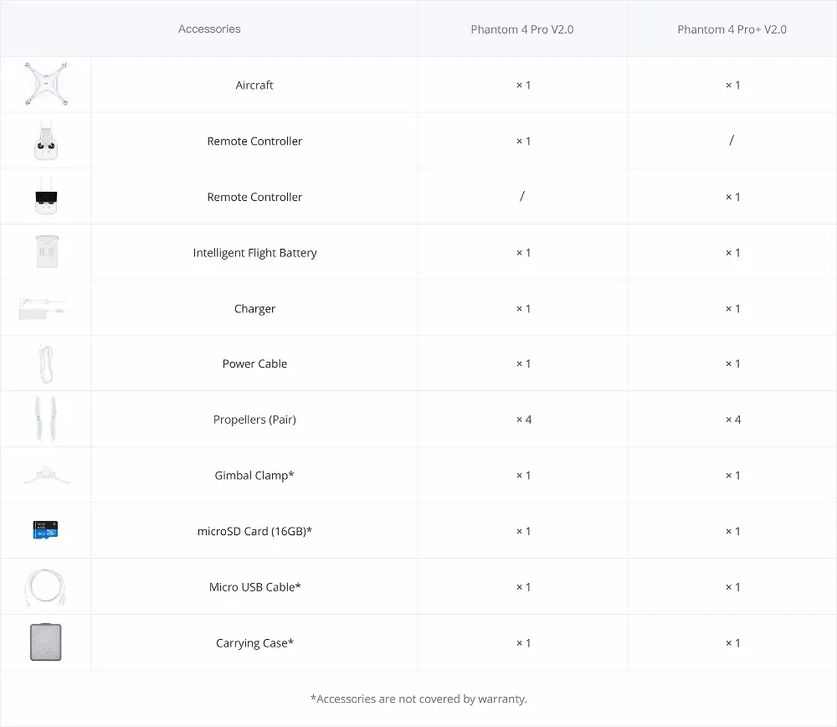Click the Charger product icon
The height and width of the screenshot is (727, 837).
(45, 309)
